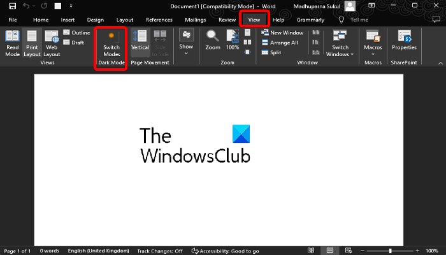The image size is (446, 255).
Task: Click the Comments speech bubble icon
Action: click(x=436, y=19)
